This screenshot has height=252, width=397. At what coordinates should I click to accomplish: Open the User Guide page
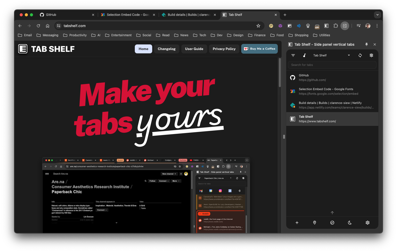[x=194, y=49]
